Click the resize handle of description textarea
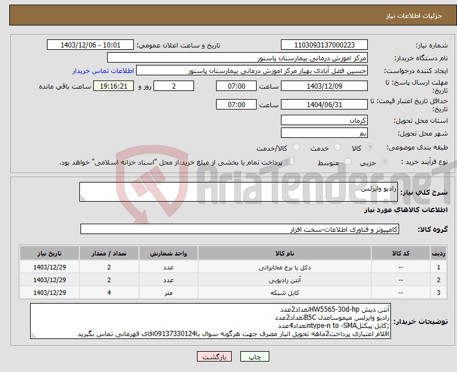The height and width of the screenshot is (372, 457). [x=83, y=199]
